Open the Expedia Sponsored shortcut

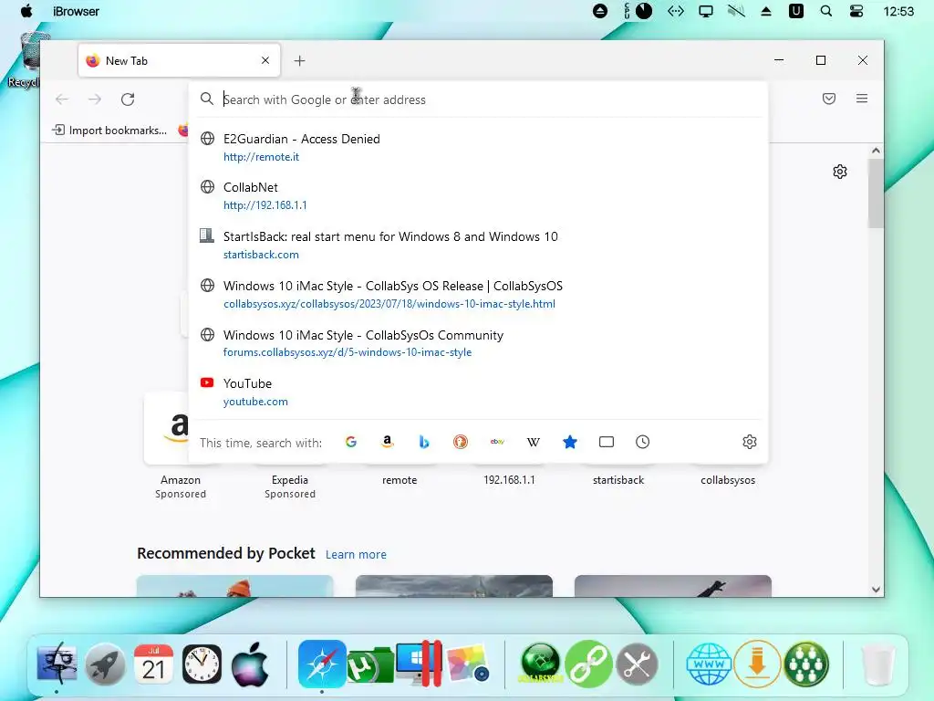pos(290,487)
